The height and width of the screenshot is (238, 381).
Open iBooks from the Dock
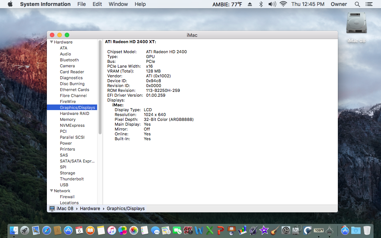(90, 230)
